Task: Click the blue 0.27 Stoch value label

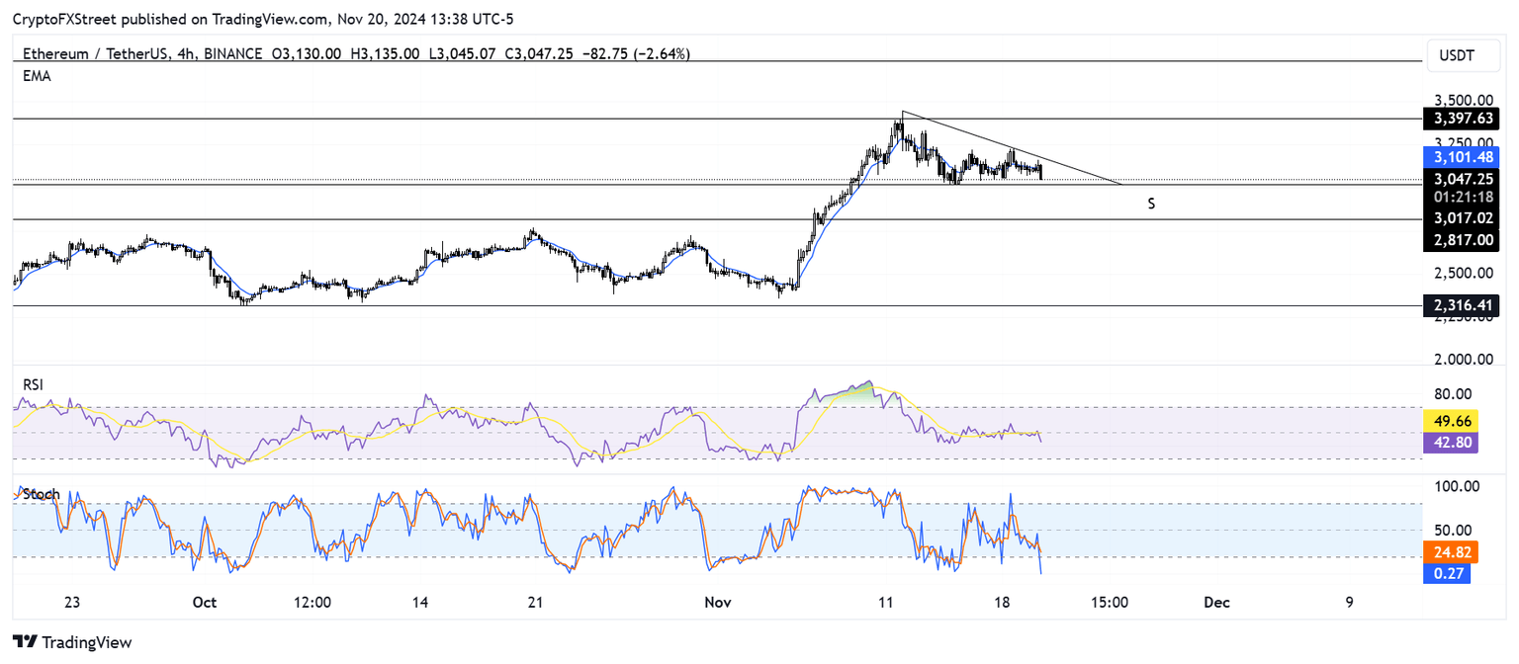Action: pyautogui.click(x=1447, y=573)
